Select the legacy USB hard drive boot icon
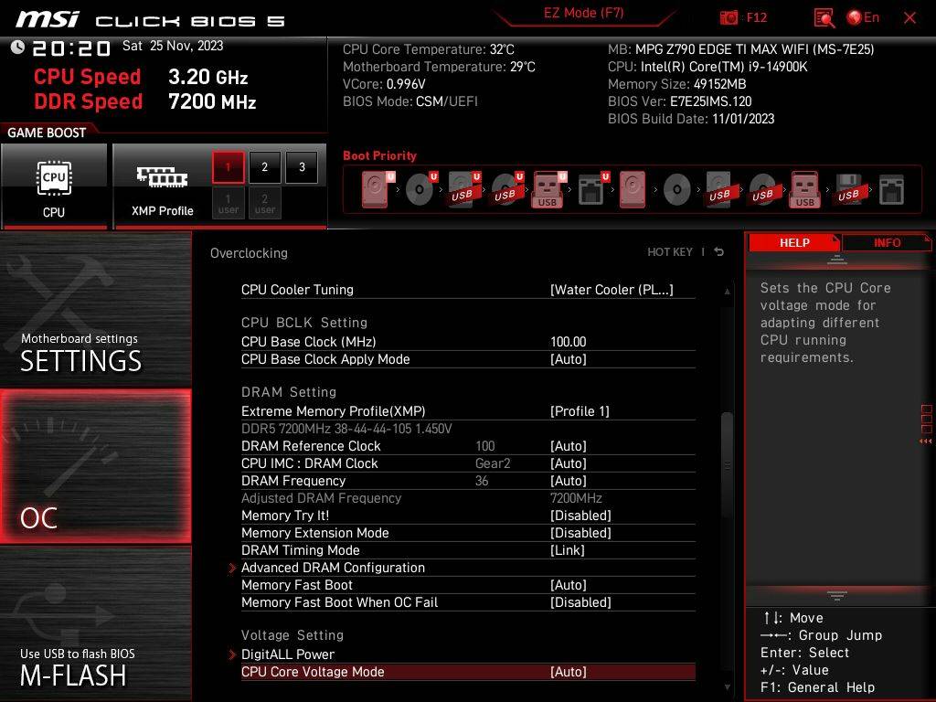 pyautogui.click(x=720, y=189)
